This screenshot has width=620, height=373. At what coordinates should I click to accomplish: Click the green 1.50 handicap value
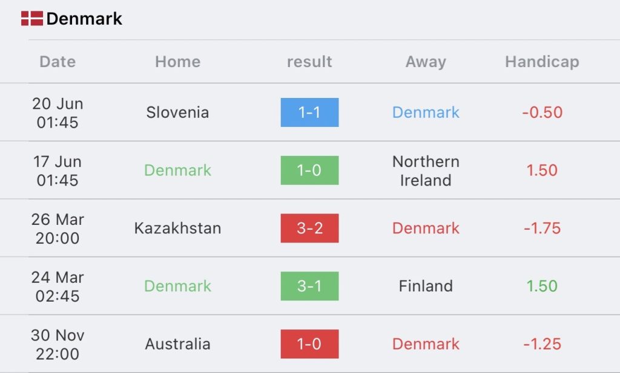pyautogui.click(x=542, y=286)
